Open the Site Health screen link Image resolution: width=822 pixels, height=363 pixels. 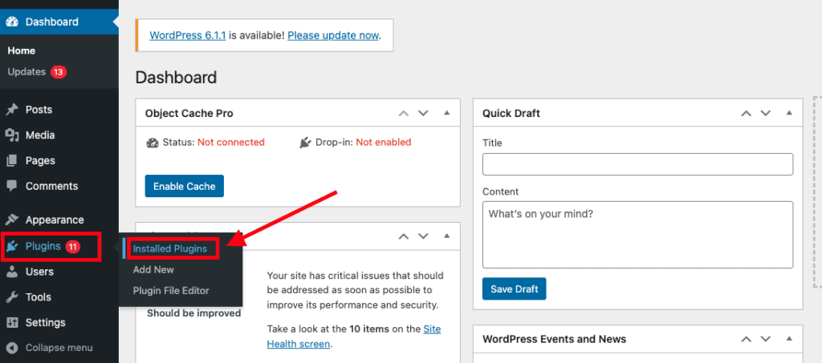[354, 337]
